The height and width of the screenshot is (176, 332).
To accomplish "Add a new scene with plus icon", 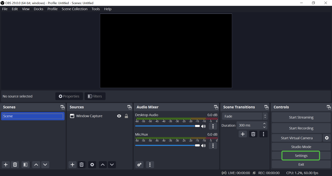I will [x=6, y=165].
